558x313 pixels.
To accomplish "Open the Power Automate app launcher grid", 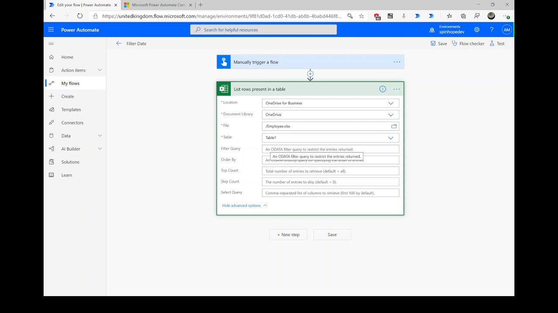I will tap(51, 30).
